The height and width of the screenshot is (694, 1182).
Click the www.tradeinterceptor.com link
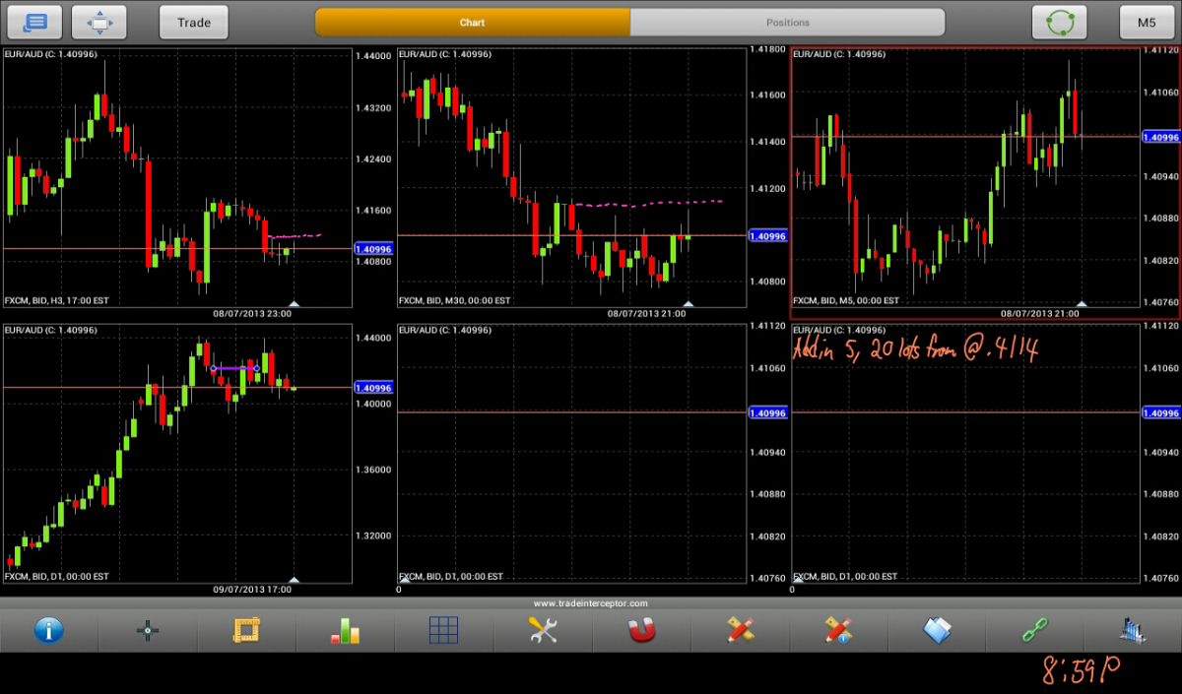point(591,603)
